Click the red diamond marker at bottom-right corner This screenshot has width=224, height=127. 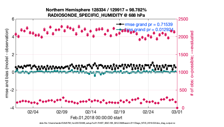point(177,108)
